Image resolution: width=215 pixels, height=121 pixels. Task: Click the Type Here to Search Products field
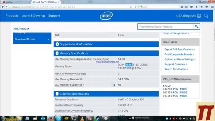coord(166,27)
